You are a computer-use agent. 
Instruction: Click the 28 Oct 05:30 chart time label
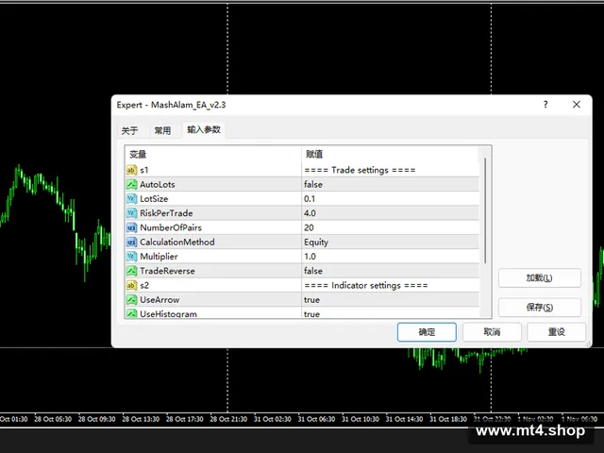point(53,419)
